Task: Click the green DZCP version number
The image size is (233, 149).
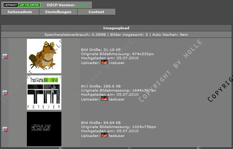Action: click(81, 5)
